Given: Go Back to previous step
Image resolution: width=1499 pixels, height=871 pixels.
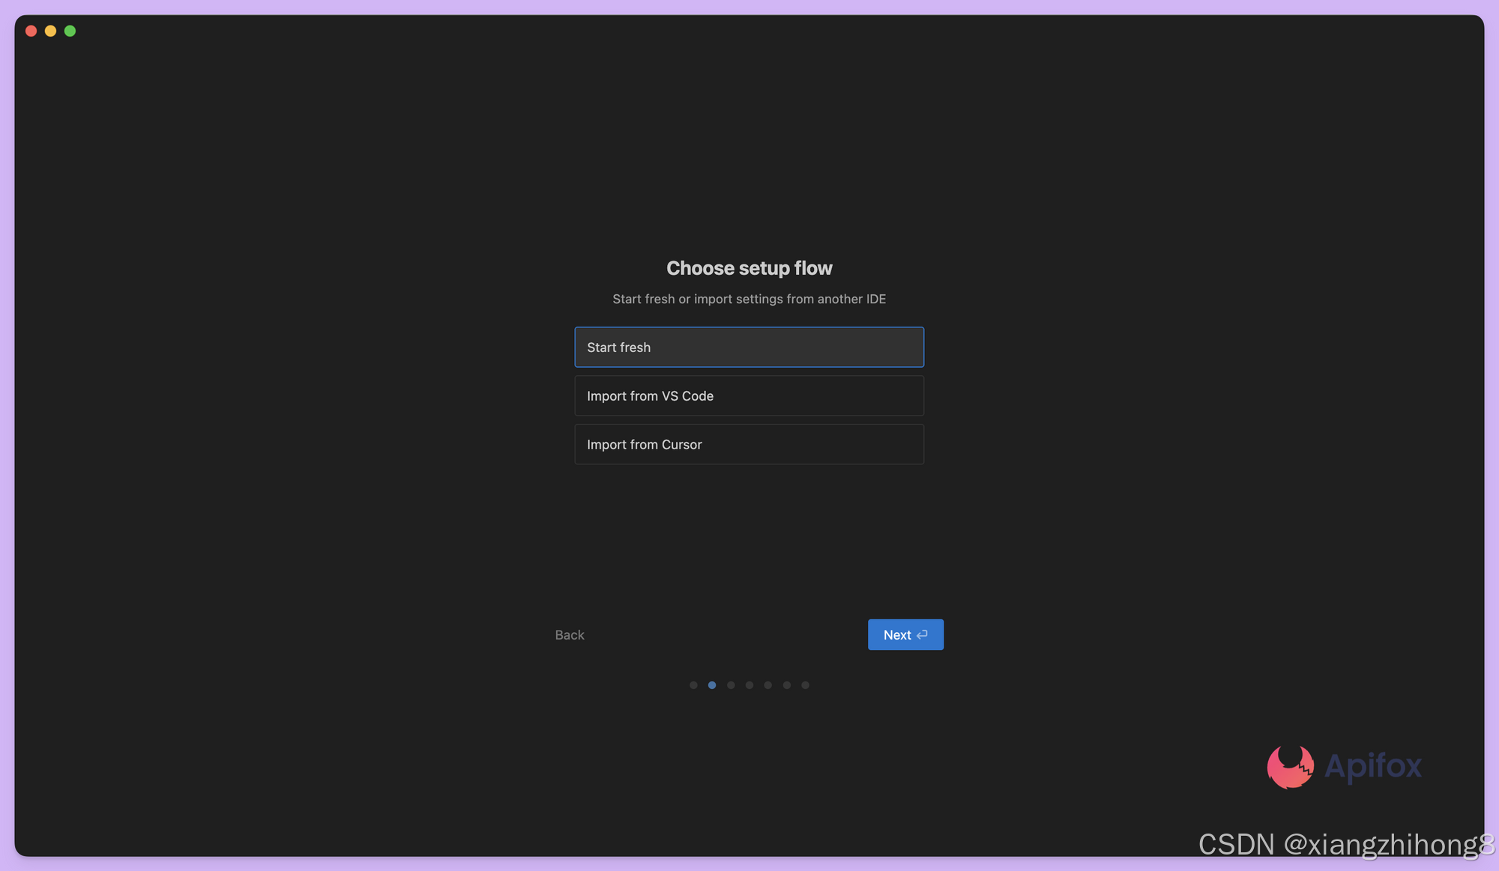Looking at the screenshot, I should 569,634.
